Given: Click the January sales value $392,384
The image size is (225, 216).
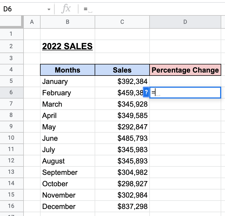Looking at the screenshot, I should point(122,81).
